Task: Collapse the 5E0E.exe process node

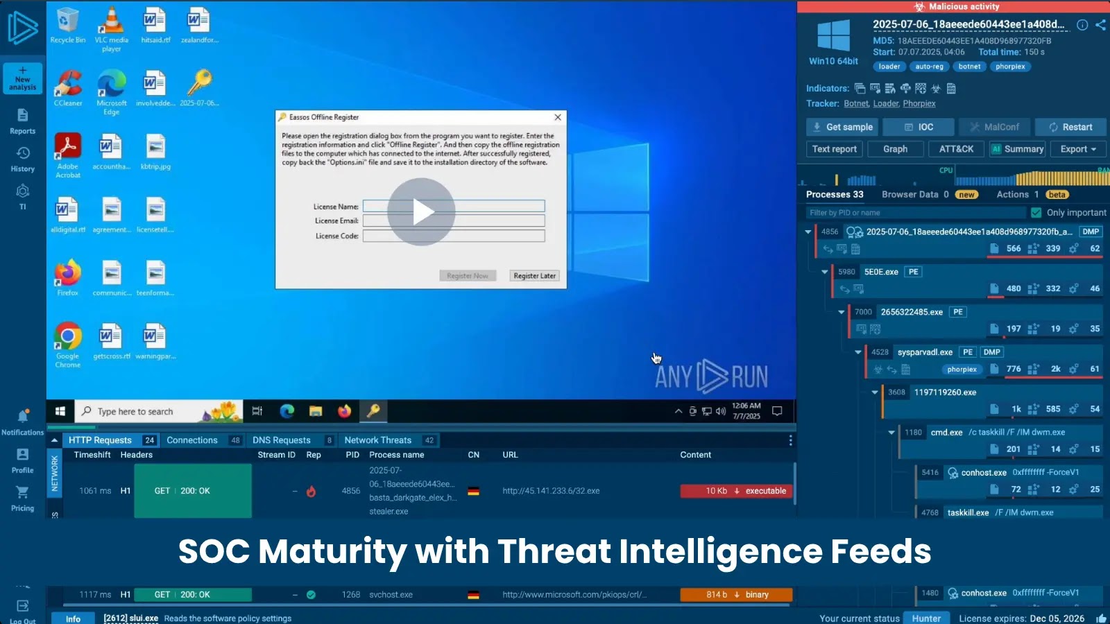Action: coord(825,272)
